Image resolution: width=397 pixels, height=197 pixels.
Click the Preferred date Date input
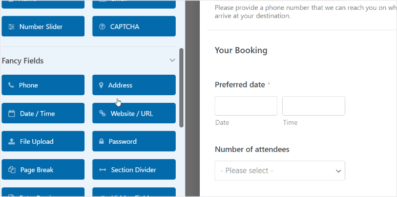click(246, 106)
